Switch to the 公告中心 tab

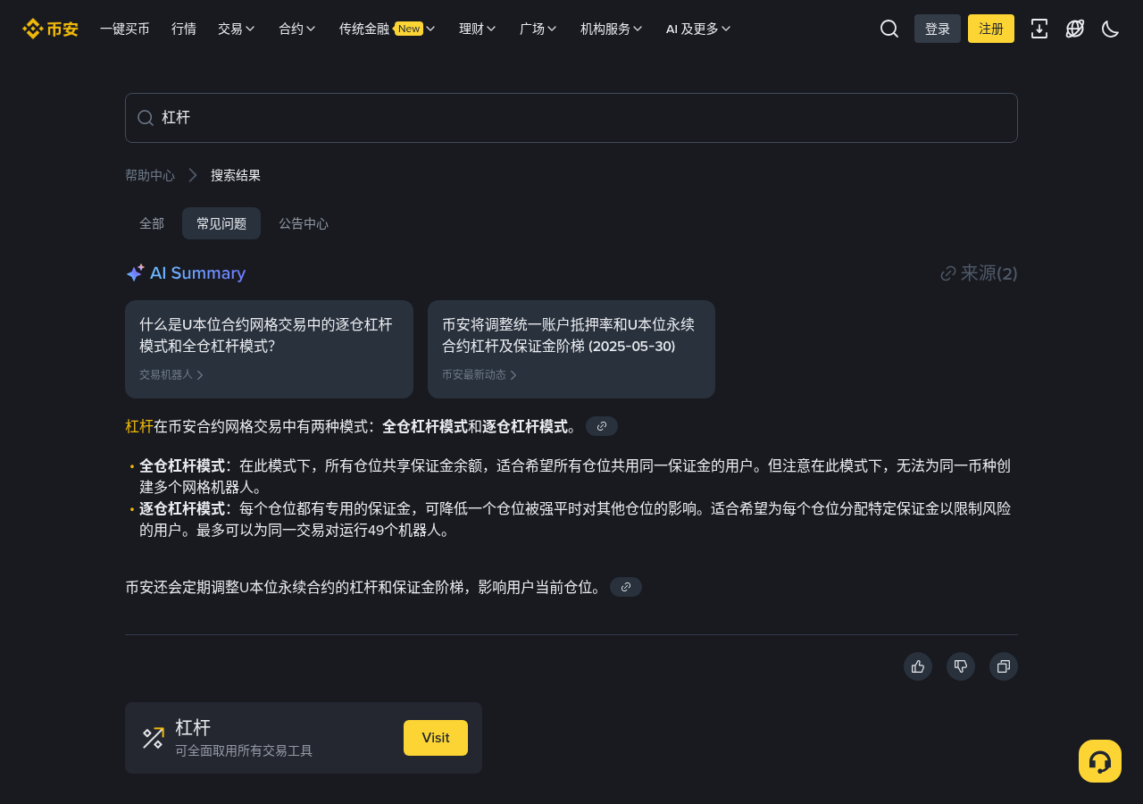coord(304,223)
